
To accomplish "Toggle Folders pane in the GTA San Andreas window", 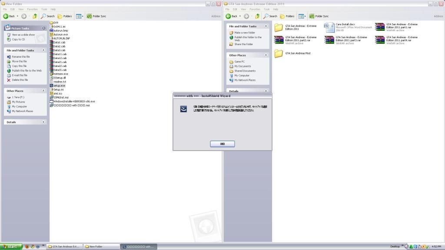I will (287, 16).
